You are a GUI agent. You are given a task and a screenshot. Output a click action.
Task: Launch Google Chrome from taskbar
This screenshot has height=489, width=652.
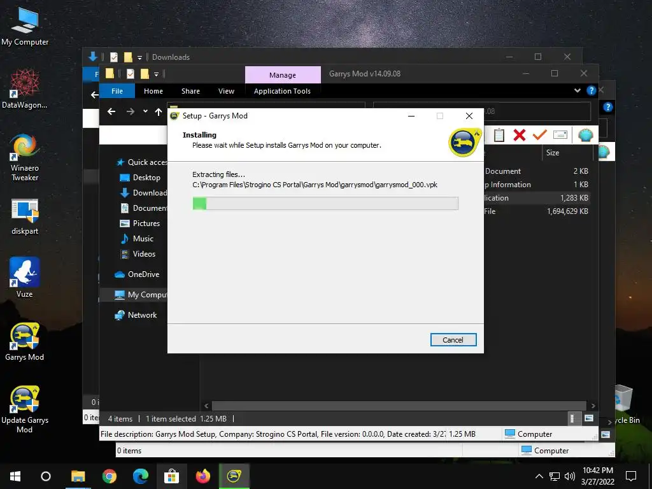110,476
